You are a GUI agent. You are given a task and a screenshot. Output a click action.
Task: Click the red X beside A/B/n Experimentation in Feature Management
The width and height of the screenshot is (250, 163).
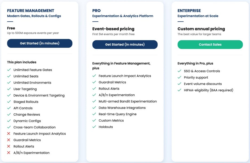point(9,153)
